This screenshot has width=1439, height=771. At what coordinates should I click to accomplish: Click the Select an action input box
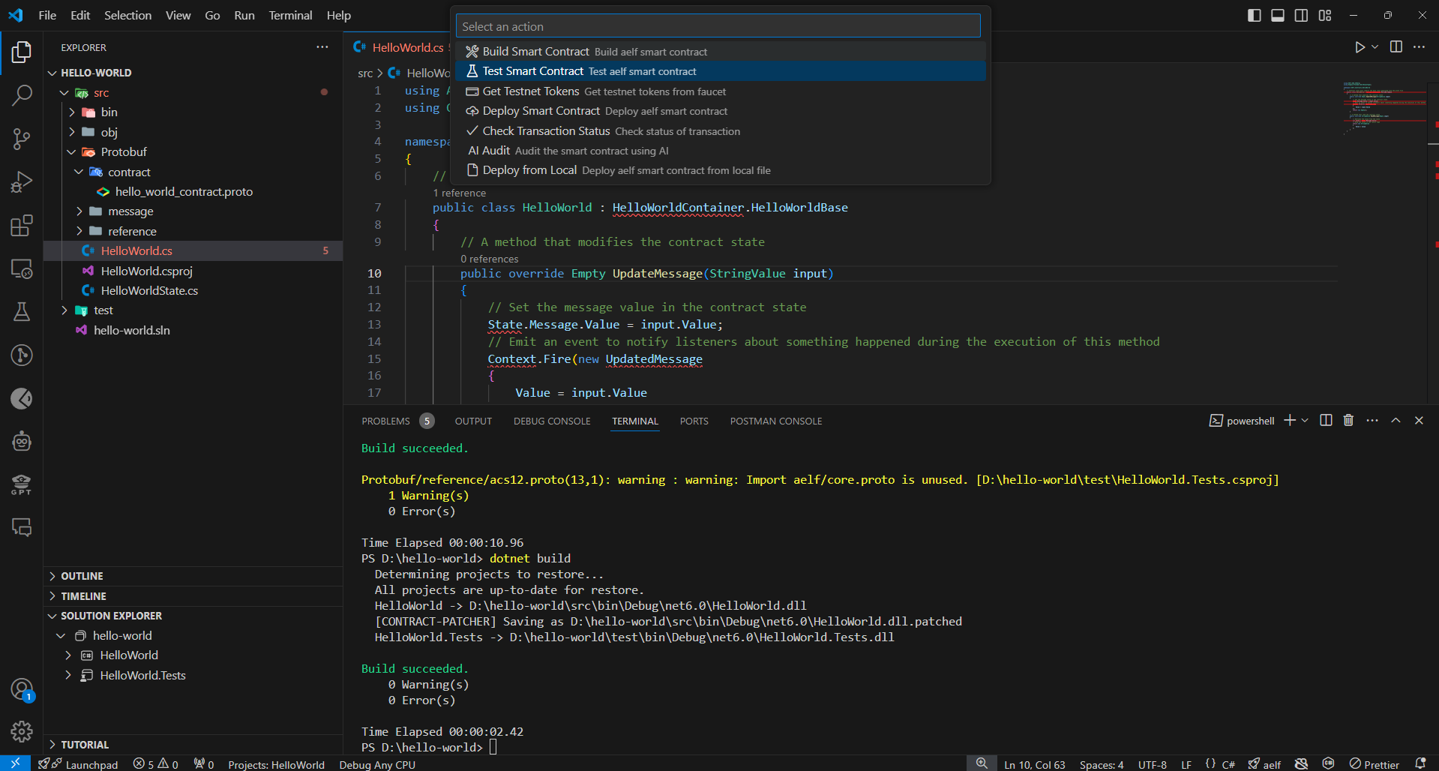(718, 26)
